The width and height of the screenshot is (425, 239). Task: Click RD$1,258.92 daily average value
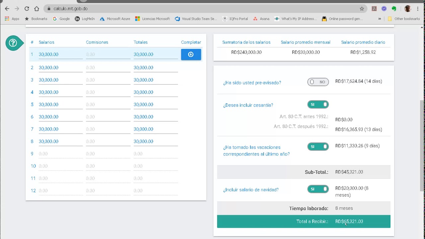point(363,52)
